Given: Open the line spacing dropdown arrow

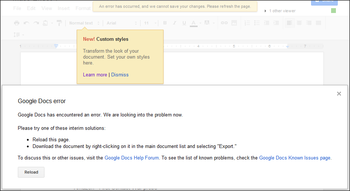Looking at the screenshot, I should pos(23,35).
